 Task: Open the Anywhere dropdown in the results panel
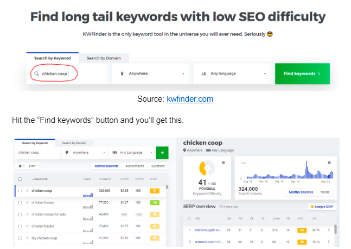point(85,153)
